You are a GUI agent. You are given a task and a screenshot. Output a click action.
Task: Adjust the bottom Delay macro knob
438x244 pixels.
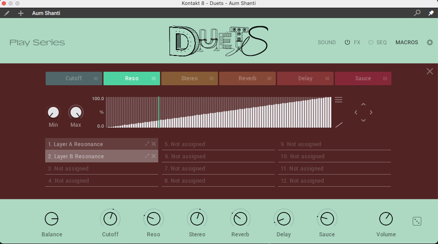pos(283,219)
